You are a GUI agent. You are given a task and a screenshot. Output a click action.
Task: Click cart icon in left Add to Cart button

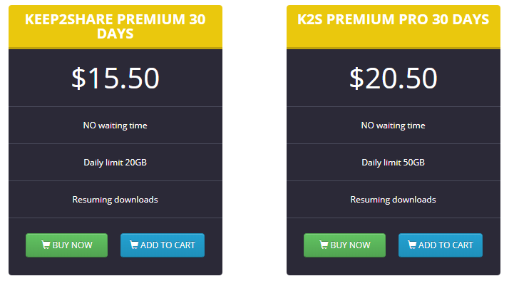[134, 245]
